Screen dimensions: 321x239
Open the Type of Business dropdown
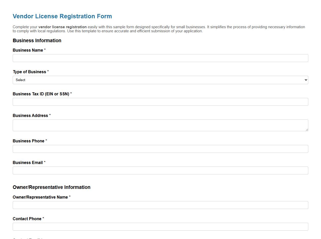pyautogui.click(x=160, y=80)
